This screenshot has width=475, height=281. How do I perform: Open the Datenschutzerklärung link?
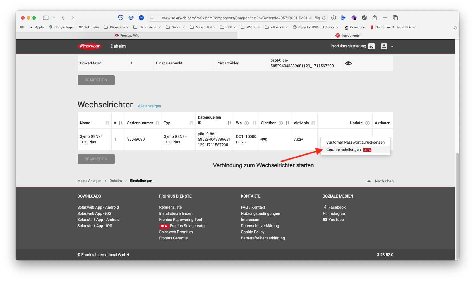click(260, 226)
